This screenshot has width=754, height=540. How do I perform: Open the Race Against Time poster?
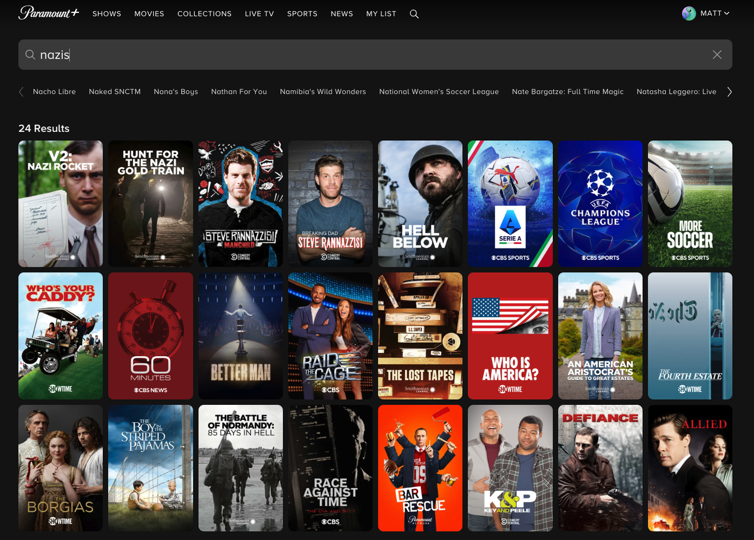[330, 468]
